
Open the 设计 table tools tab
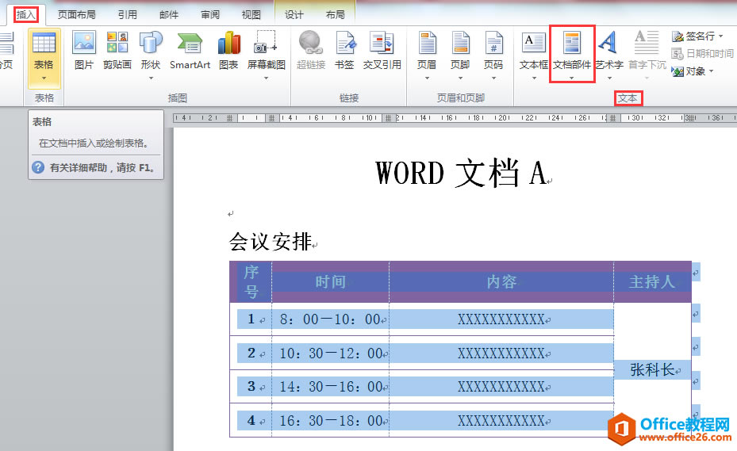coord(294,15)
